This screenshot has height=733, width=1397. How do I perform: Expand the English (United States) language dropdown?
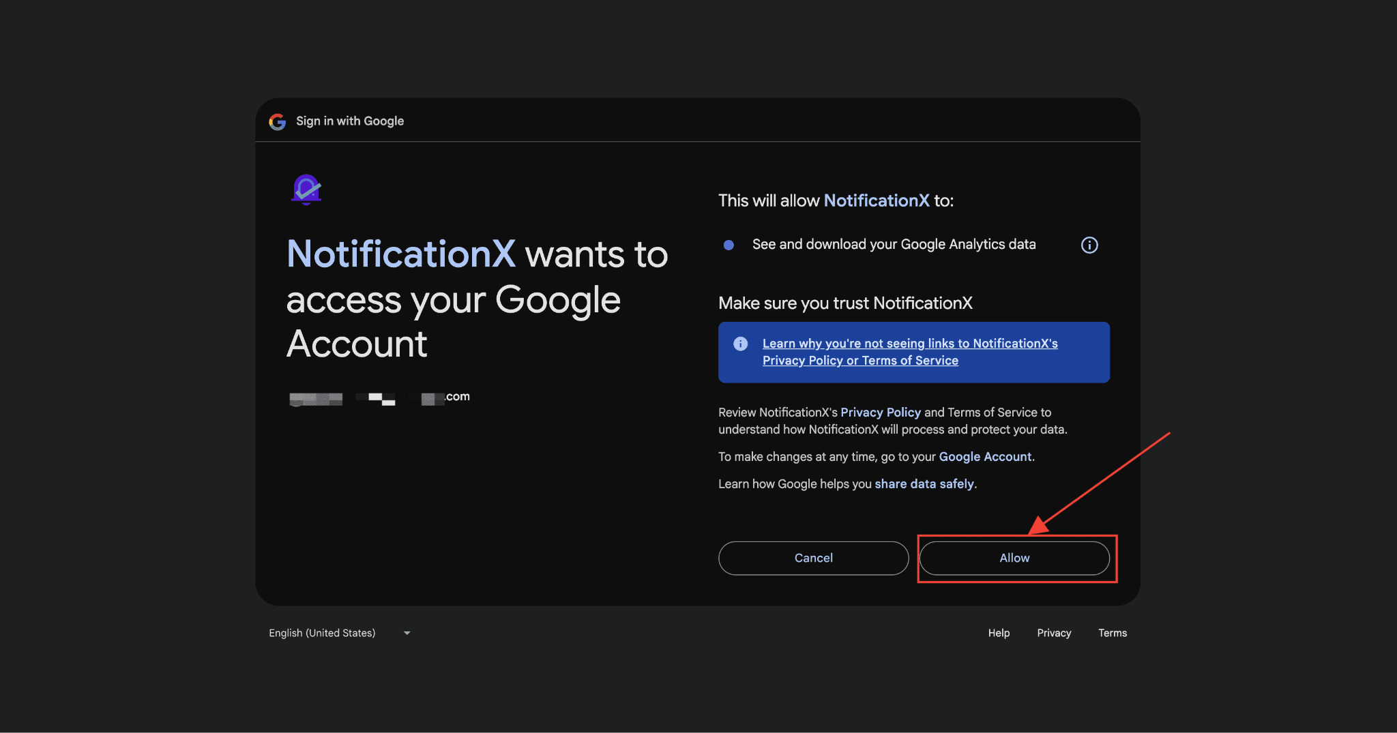tap(340, 633)
